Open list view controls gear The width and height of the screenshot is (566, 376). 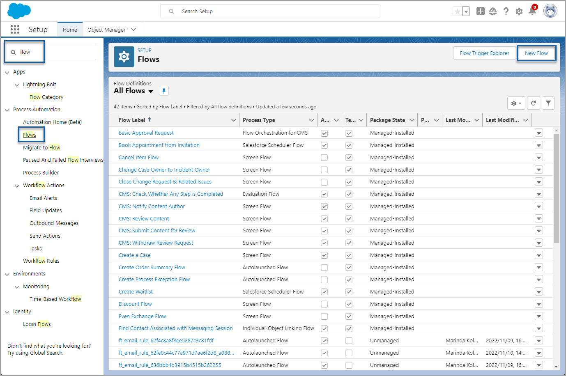[516, 103]
